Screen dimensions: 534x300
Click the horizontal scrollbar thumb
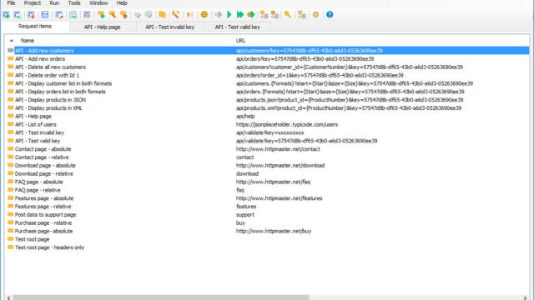(x=161, y=297)
